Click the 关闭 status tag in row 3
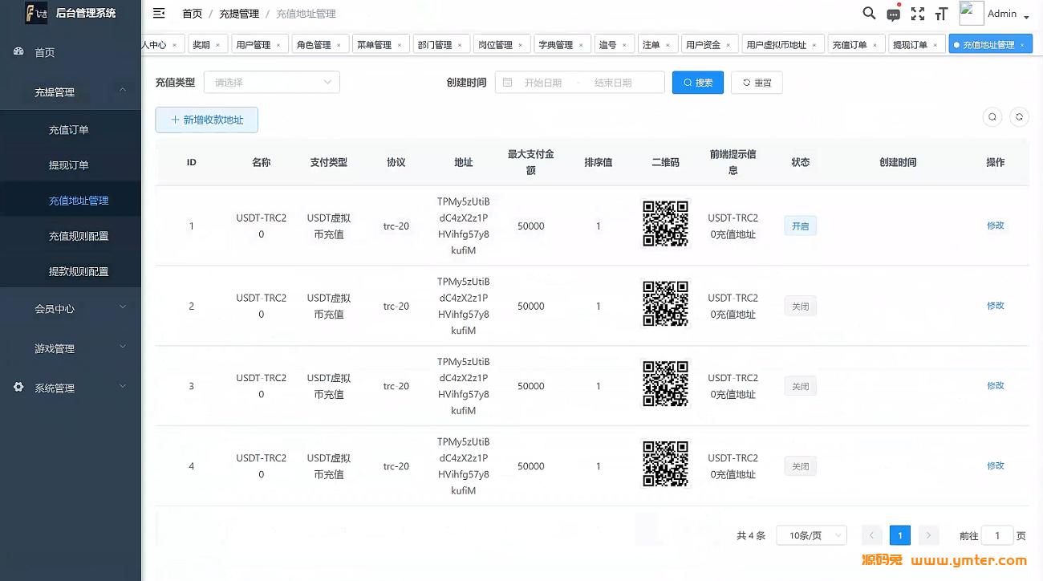Screen dimensions: 1043x581 click(801, 387)
